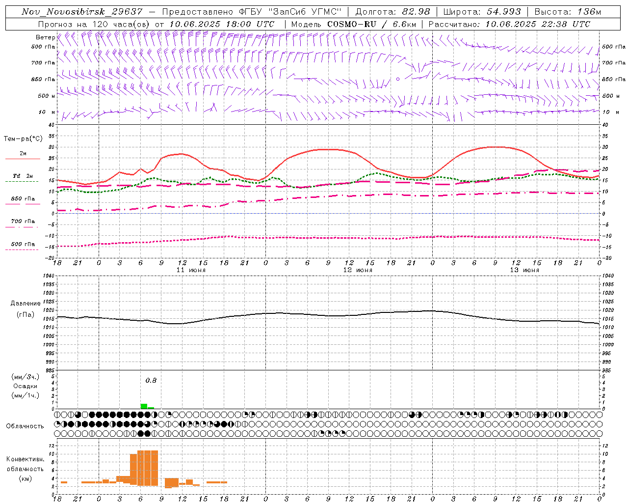628x503 pixels.
Task: Select the Ветер wind panel label
Action: 45,37
